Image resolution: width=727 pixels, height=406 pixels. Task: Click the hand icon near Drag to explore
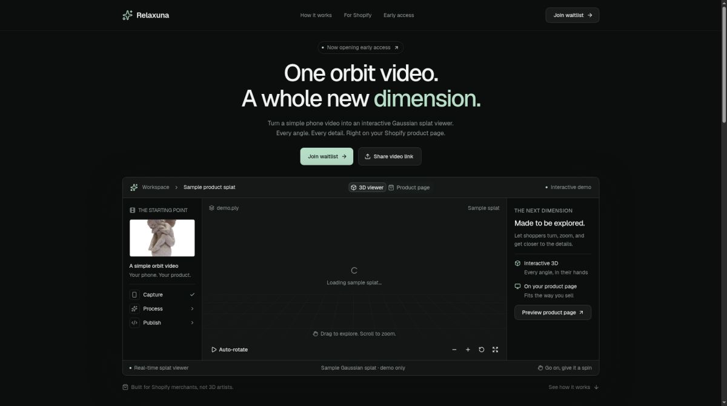316,334
